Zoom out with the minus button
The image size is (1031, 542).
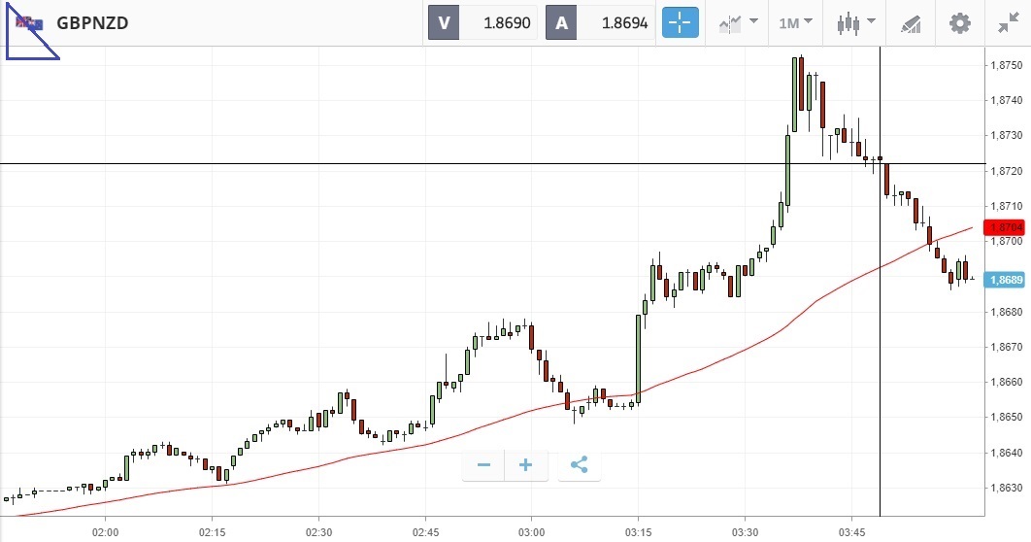tap(483, 465)
